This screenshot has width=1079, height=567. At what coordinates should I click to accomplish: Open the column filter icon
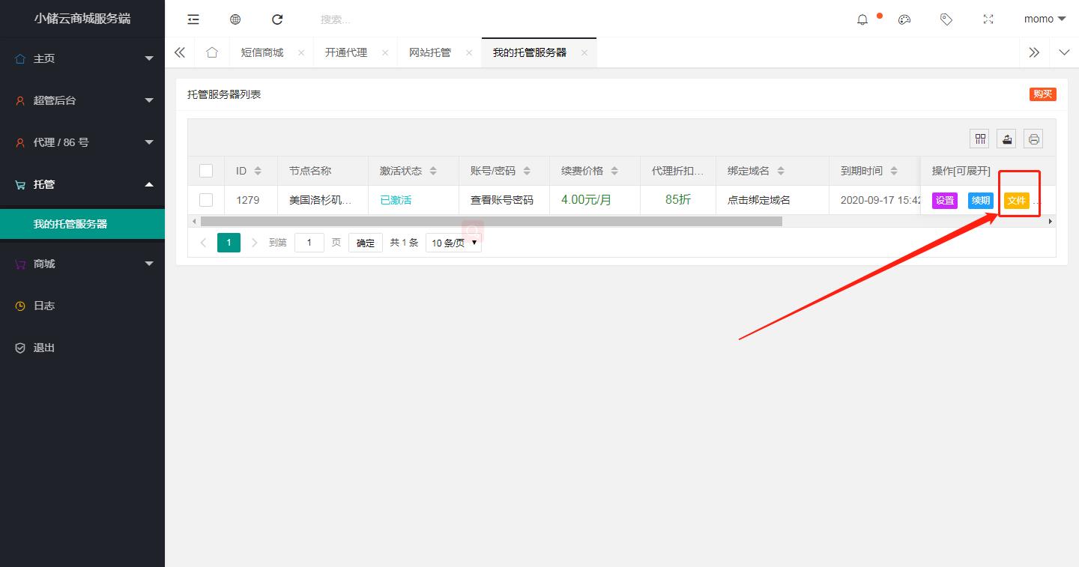[x=979, y=139]
